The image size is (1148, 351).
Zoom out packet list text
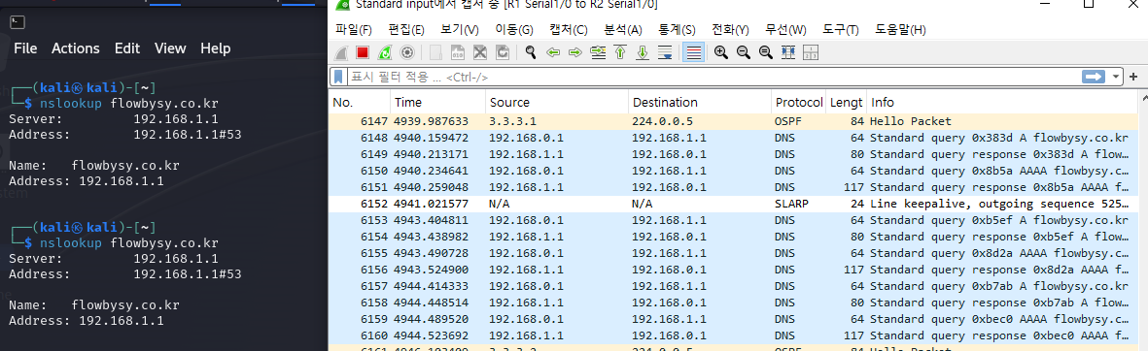pos(743,52)
